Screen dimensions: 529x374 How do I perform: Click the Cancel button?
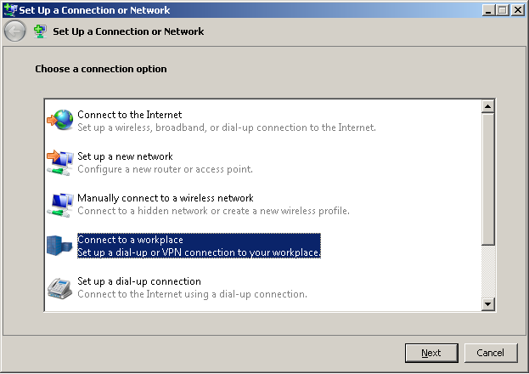(x=491, y=353)
